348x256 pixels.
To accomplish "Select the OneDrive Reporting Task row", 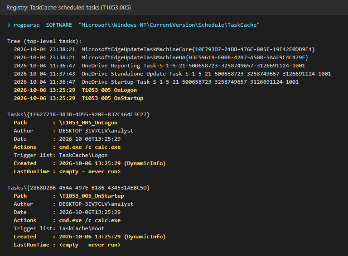I will tap(159, 66).
